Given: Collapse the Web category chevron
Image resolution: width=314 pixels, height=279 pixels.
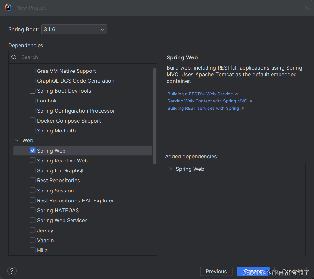Looking at the screenshot, I should [17, 140].
